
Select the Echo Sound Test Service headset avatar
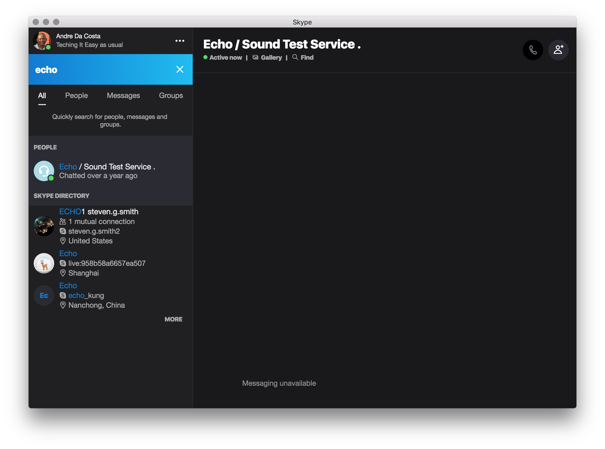pos(44,171)
